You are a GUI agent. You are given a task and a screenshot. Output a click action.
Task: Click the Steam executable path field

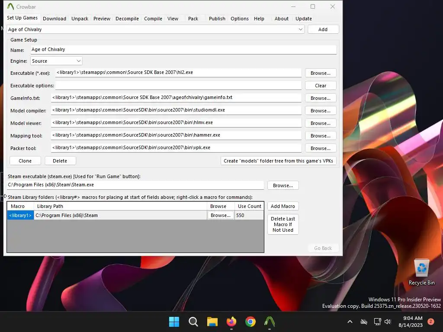135,185
